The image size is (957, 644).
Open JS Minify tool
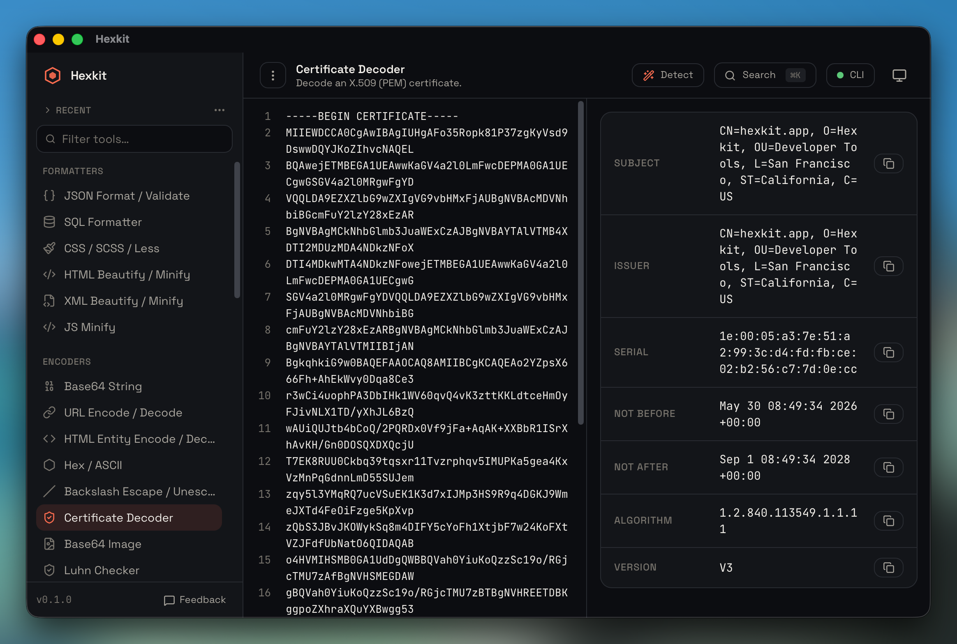129,327
